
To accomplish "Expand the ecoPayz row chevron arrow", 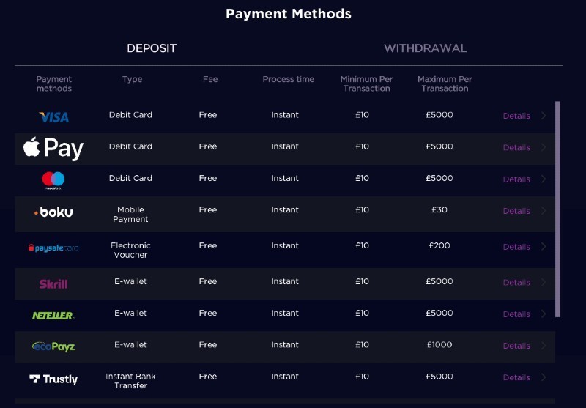I will coord(544,346).
